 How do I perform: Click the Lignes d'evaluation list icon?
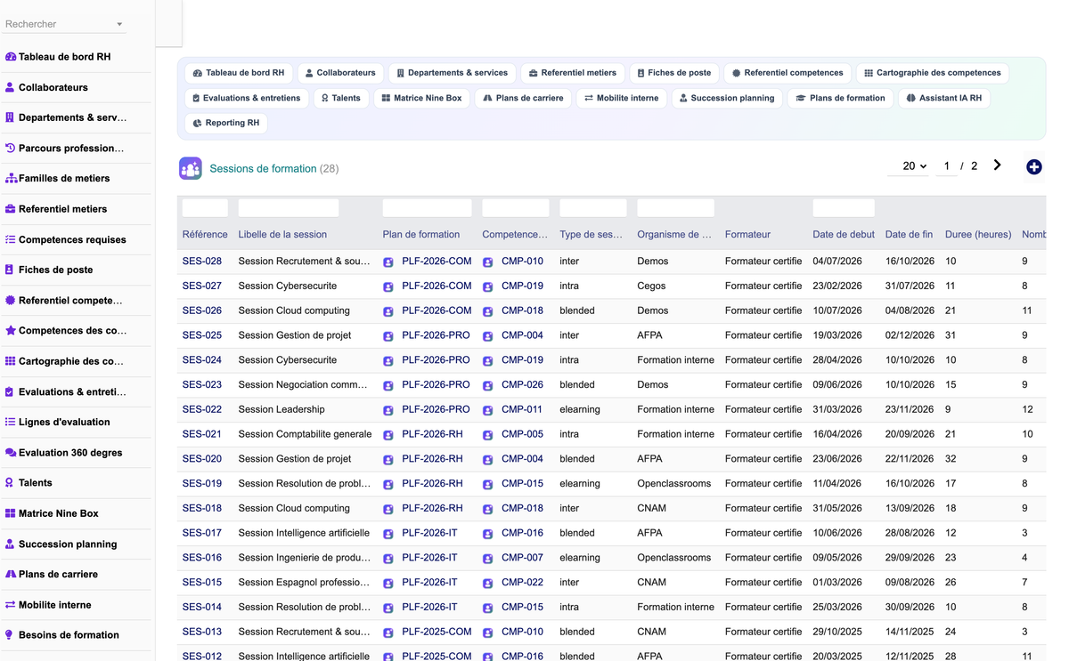11,422
